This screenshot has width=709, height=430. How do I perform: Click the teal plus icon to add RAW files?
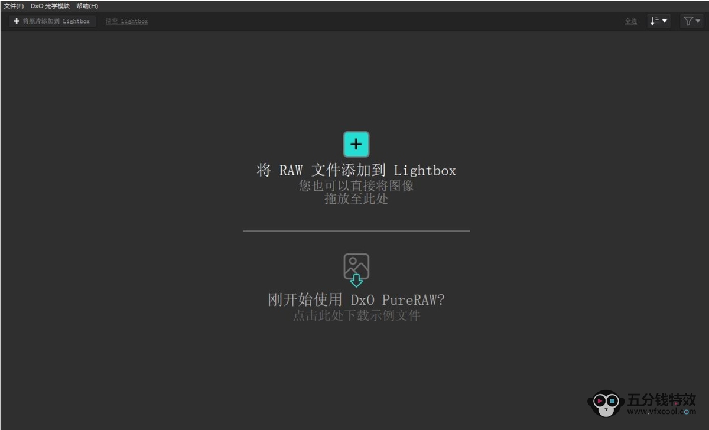coord(356,144)
